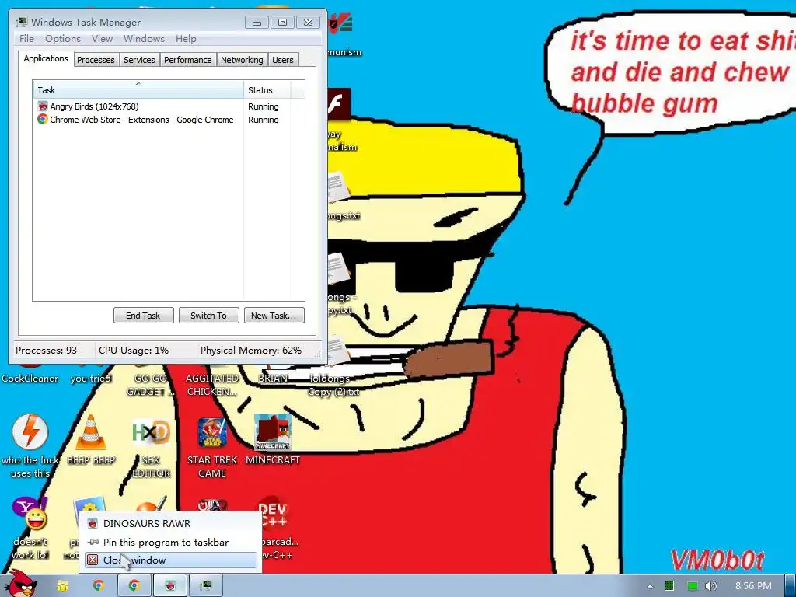Screen dimensions: 796x597
Task: Click the volume speaker tray icon
Action: 710,586
